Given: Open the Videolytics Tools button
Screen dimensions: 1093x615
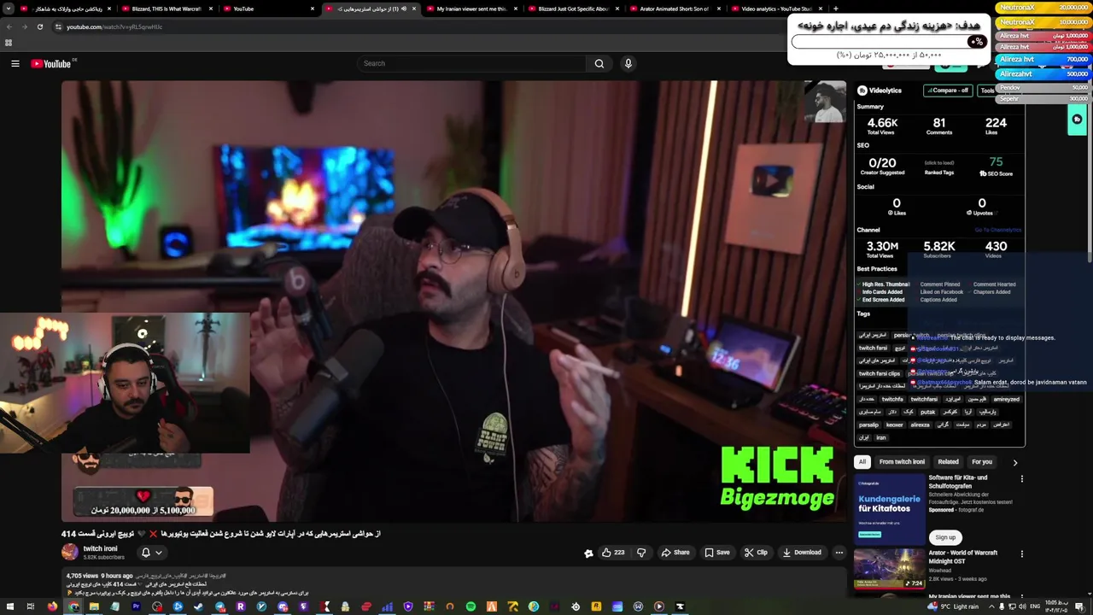Looking at the screenshot, I should click(x=987, y=91).
